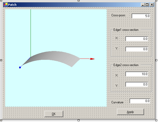This screenshot has width=158, height=122.
Task: Click the Cross-posn: label
Action: (119, 16)
